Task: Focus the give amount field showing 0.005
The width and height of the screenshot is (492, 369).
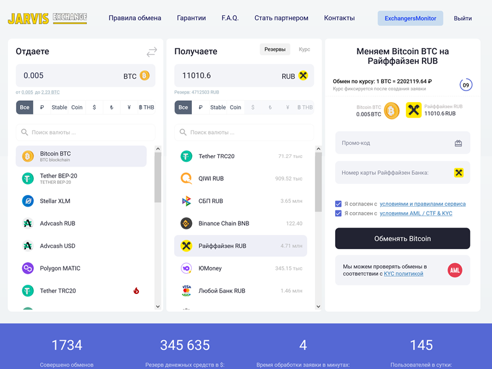Action: coord(85,76)
